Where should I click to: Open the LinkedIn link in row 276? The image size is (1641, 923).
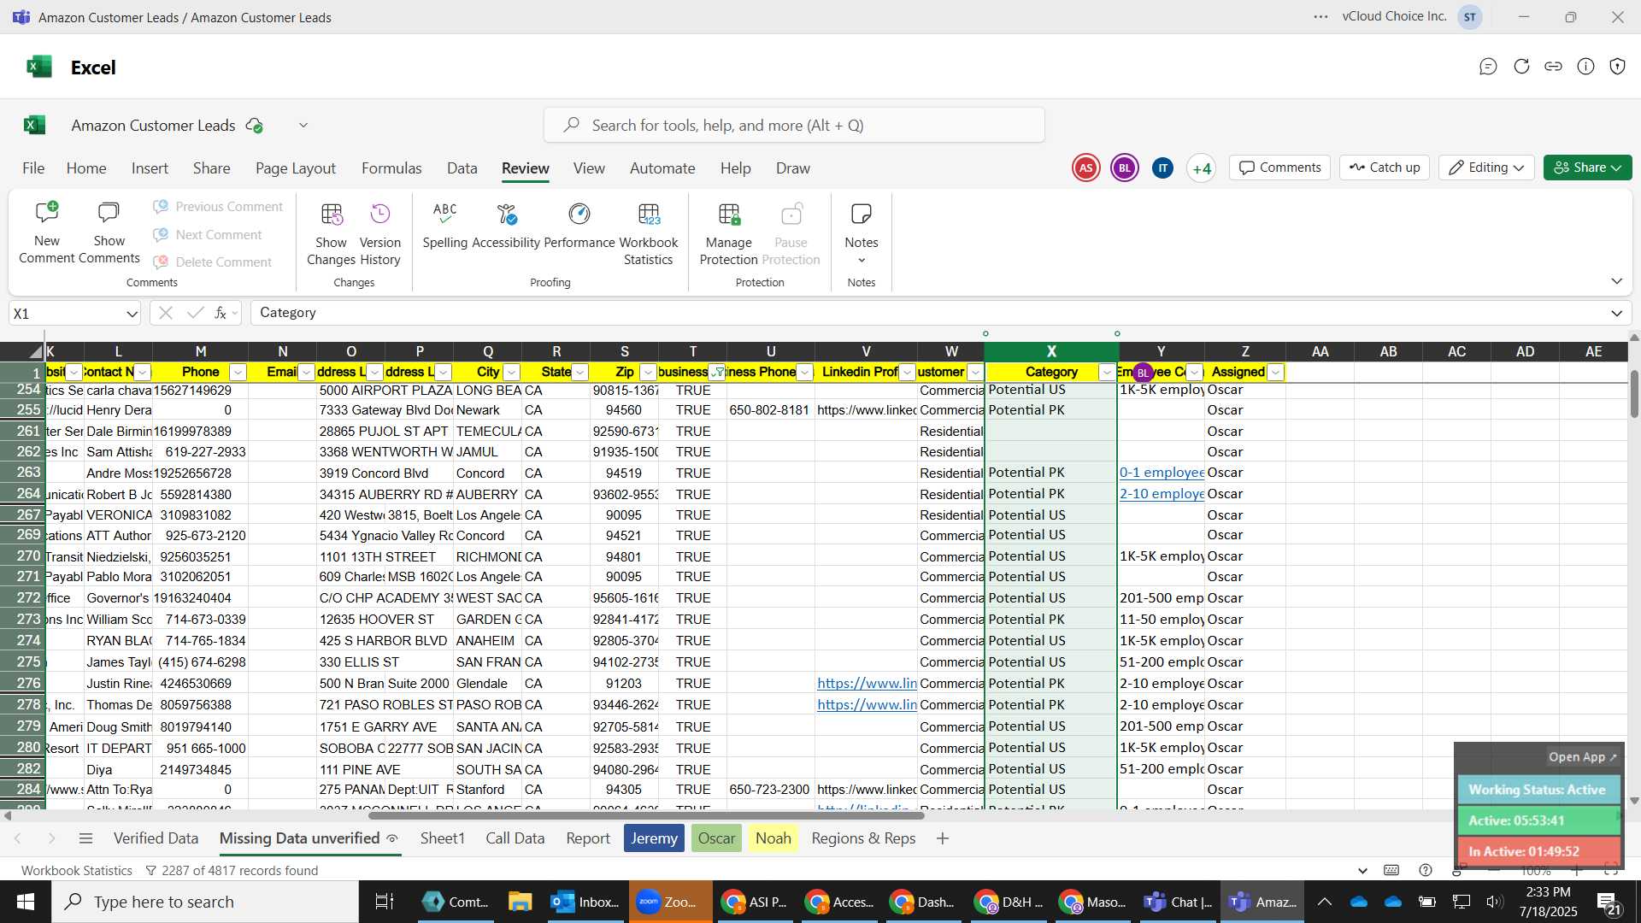[867, 684]
